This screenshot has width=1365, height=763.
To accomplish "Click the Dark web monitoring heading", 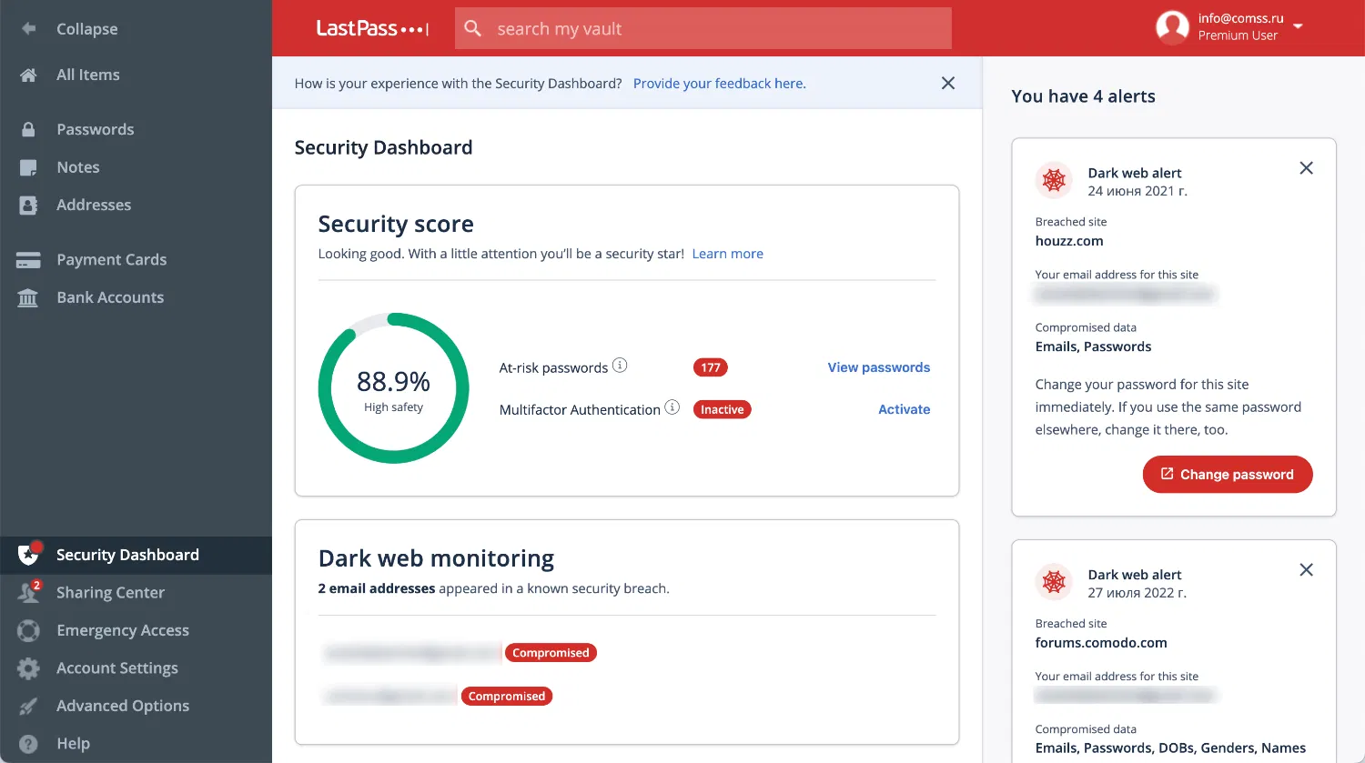I will coord(436,558).
